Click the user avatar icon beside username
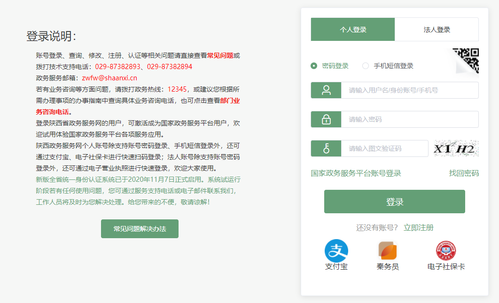This screenshot has width=499, height=303. [x=326, y=90]
